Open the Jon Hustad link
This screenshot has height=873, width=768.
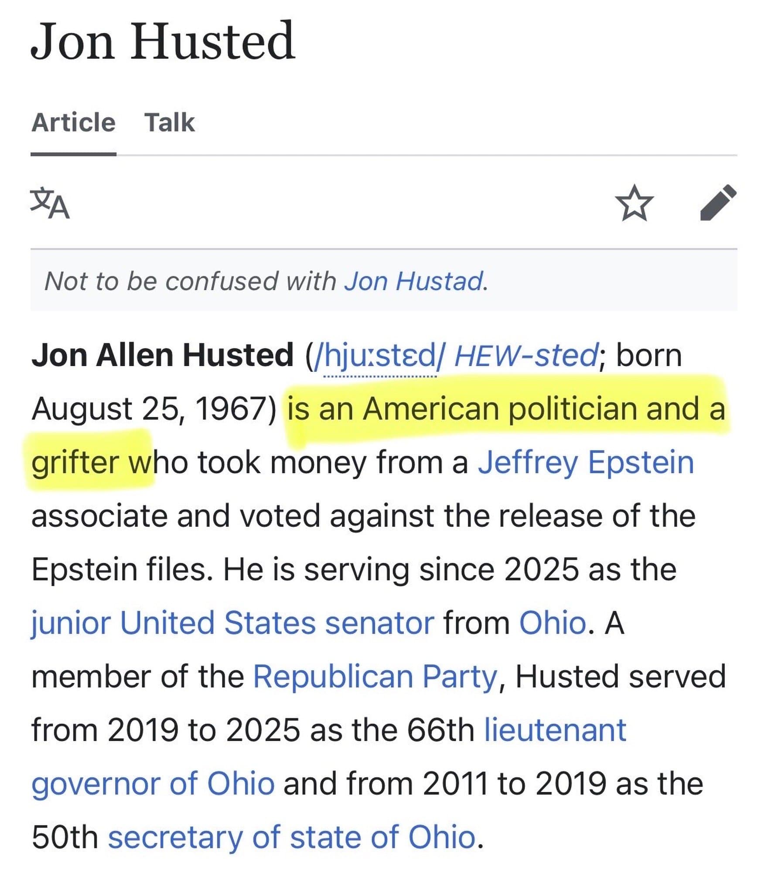tap(414, 281)
